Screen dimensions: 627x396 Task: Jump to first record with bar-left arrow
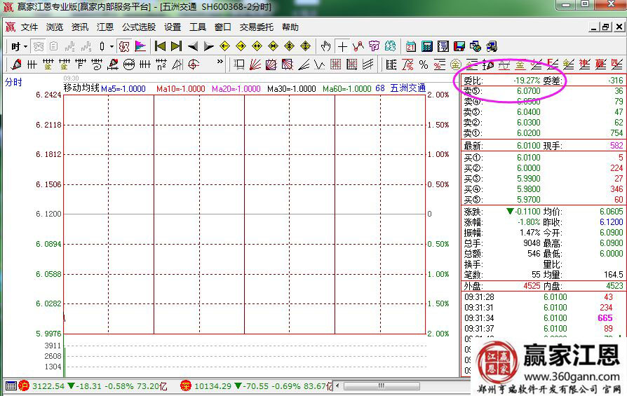161,46
